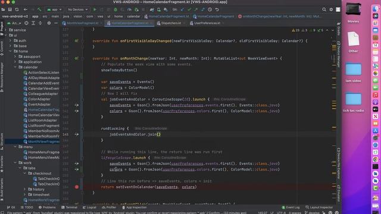Collapse the calendar folder
381x214 pixels.
tap(15, 67)
